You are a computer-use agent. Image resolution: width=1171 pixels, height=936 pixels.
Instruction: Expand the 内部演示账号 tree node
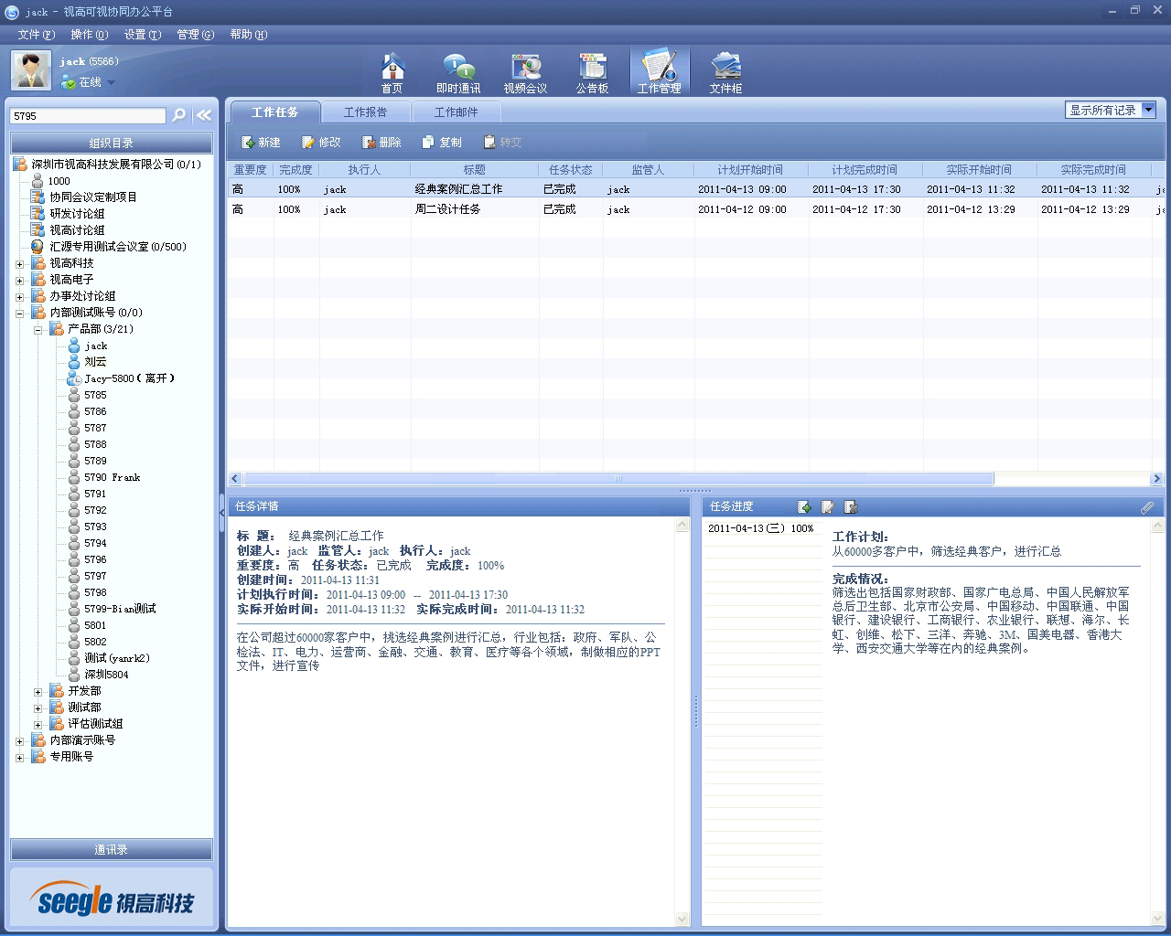coord(20,741)
